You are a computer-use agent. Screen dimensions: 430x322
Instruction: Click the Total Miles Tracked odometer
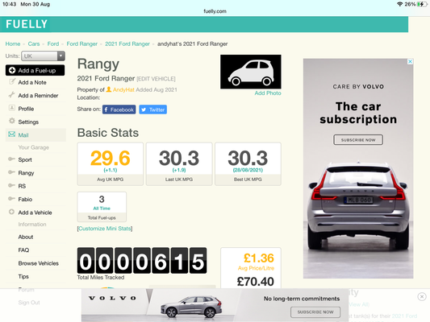(142, 261)
